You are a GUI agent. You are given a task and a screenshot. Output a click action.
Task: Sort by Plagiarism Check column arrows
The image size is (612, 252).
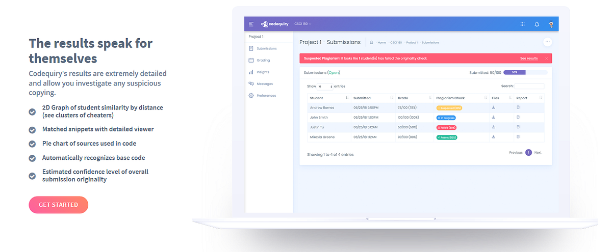point(485,98)
